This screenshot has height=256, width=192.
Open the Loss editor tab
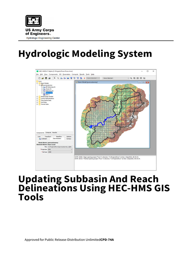pos(39,136)
